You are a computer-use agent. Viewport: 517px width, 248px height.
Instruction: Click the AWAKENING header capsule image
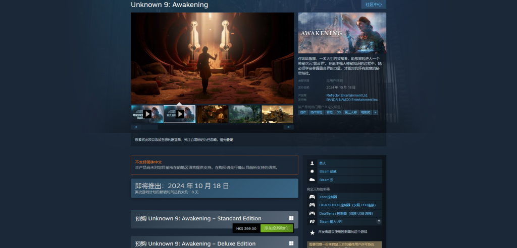pyautogui.click(x=342, y=33)
